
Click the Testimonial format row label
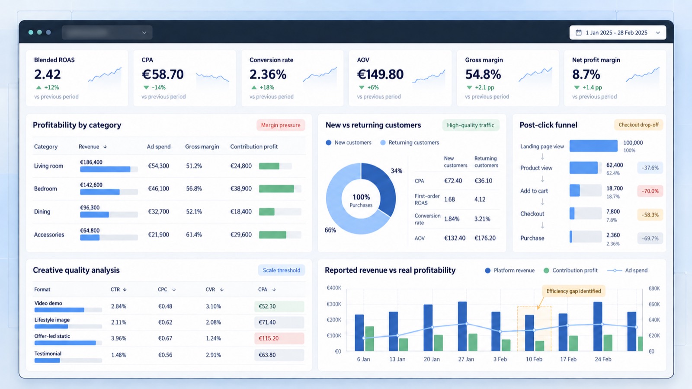click(48, 354)
